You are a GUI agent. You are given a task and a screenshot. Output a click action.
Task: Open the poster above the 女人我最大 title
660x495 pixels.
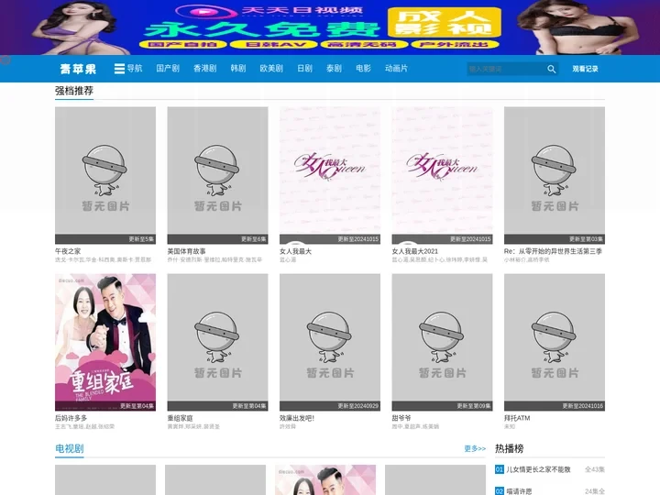(x=330, y=175)
